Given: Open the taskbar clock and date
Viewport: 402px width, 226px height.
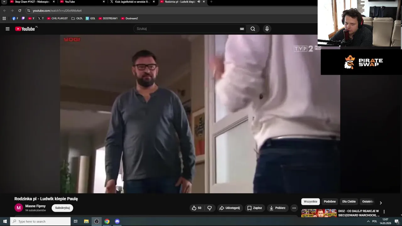Looking at the screenshot, I should point(385,221).
